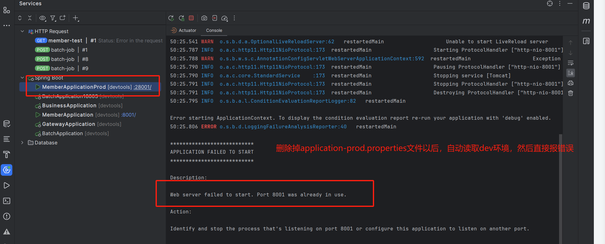
Task: Click 'Port 8001 was already in use' text
Action: click(x=302, y=195)
